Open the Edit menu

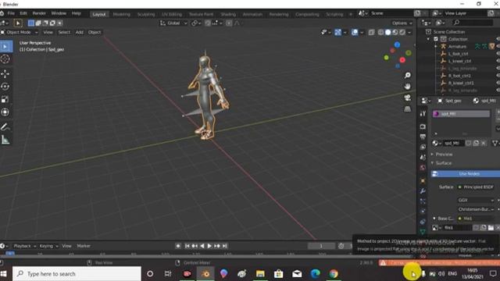(x=23, y=13)
